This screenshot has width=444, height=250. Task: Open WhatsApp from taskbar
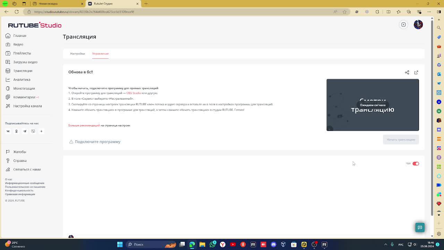[213, 244]
